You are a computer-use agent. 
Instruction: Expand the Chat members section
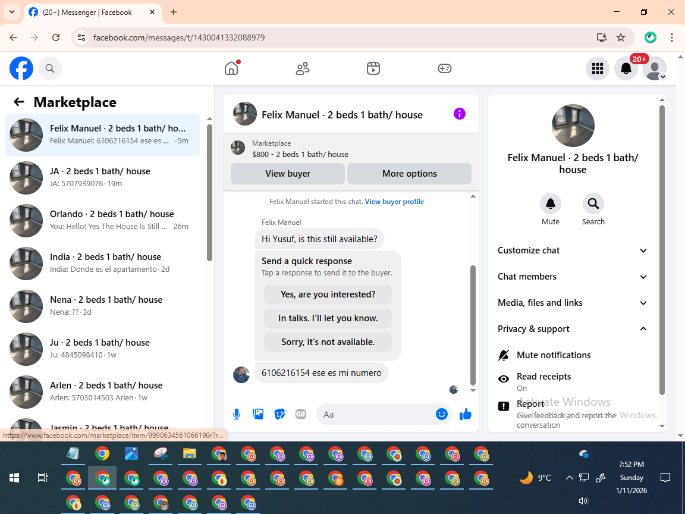[x=572, y=277]
